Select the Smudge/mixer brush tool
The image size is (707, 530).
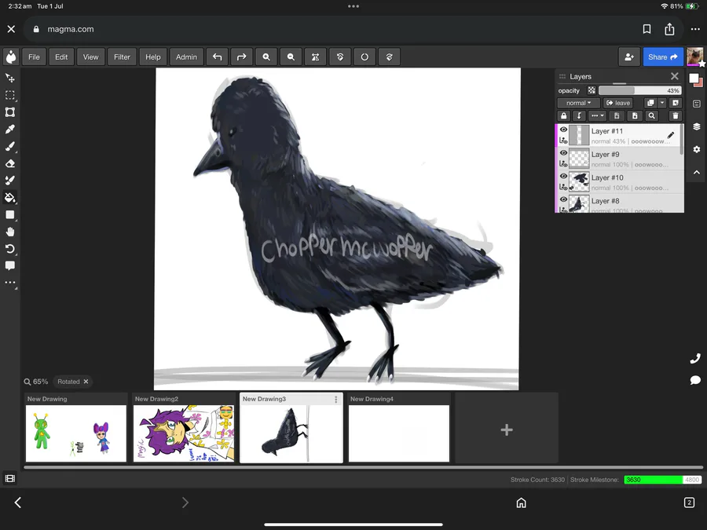[x=10, y=181]
